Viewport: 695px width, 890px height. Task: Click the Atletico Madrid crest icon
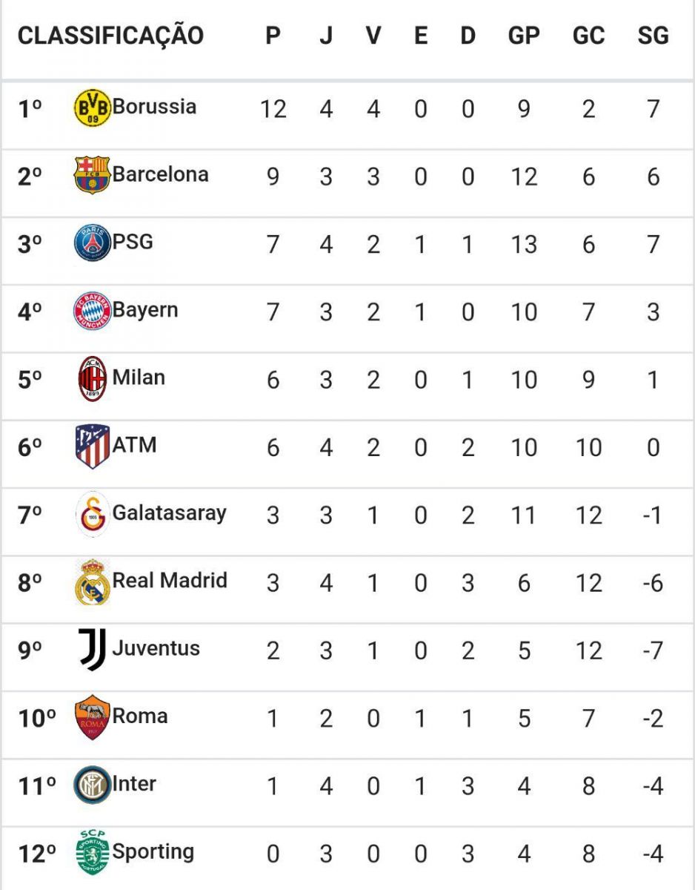tap(93, 446)
